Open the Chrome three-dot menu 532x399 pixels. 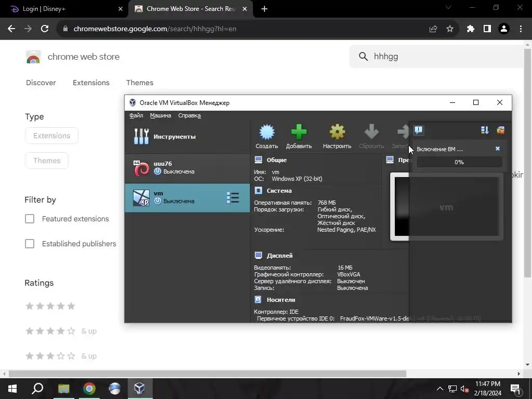pyautogui.click(x=521, y=29)
